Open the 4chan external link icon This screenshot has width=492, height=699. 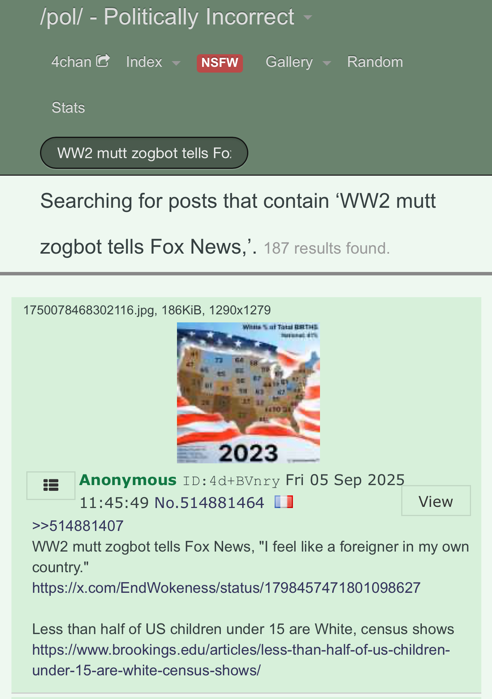(103, 61)
